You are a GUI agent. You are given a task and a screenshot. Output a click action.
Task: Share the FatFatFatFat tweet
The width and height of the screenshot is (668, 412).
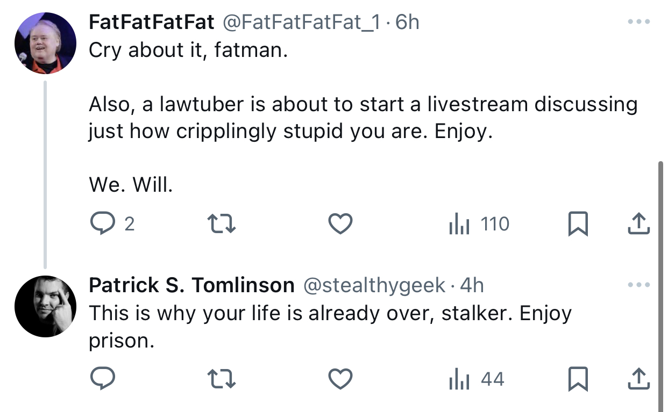pyautogui.click(x=639, y=223)
